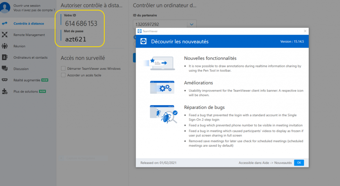The width and height of the screenshot is (340, 186).
Task: Click the 'Améliorations' heading
Action: [x=199, y=83]
